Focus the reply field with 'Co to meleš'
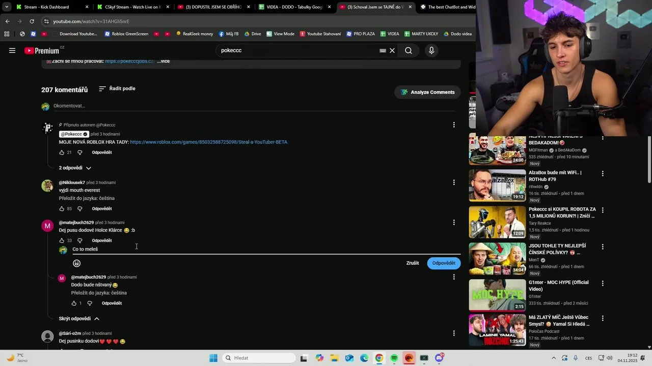This screenshot has width=652, height=366. 266,249
